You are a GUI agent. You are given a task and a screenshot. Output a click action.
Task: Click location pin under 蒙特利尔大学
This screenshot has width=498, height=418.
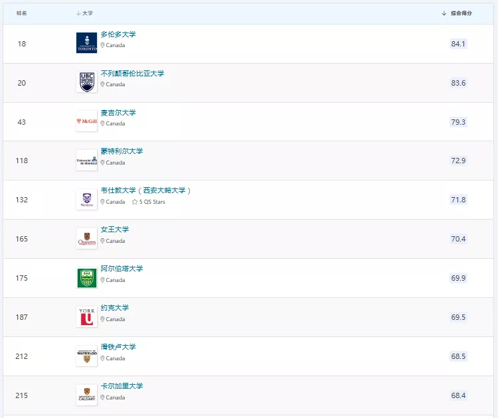click(102, 163)
